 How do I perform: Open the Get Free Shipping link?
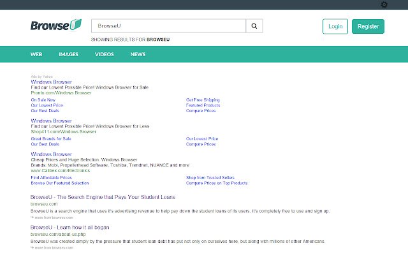point(203,100)
